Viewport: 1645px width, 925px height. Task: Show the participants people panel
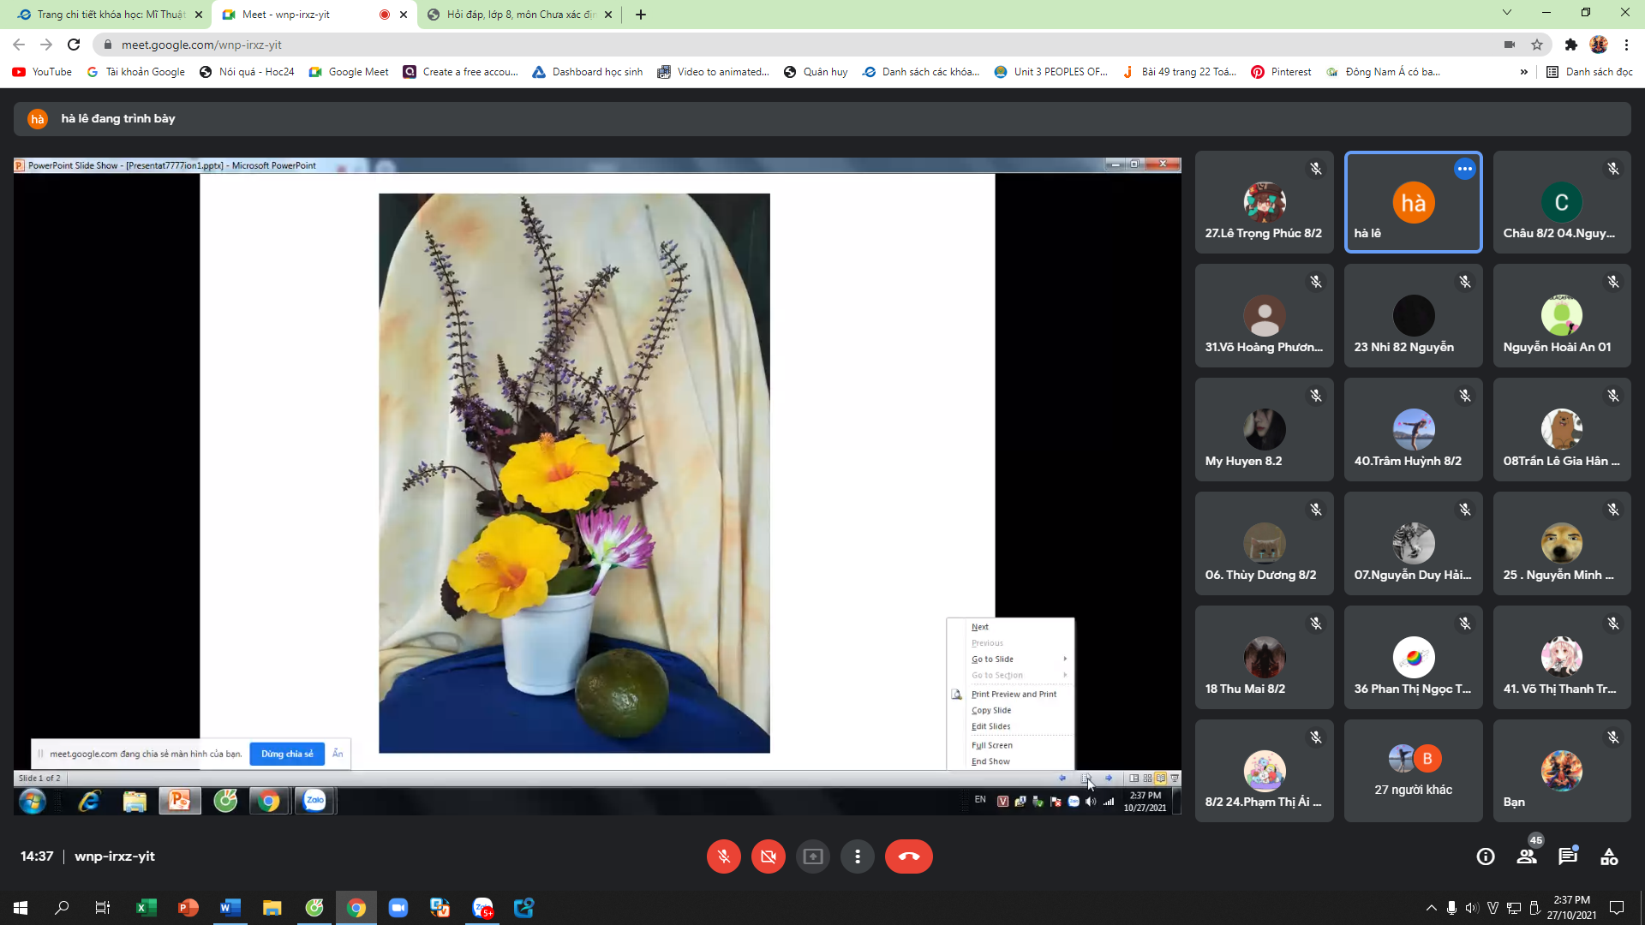(1527, 856)
